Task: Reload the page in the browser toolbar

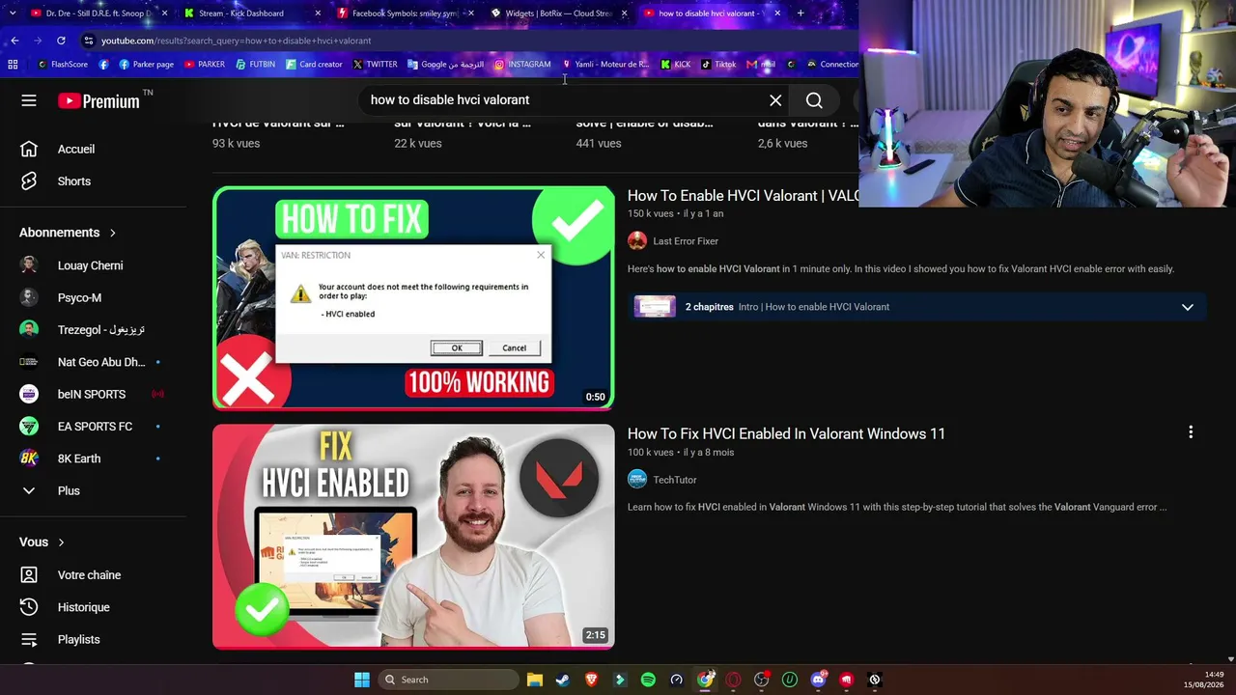Action: click(61, 41)
